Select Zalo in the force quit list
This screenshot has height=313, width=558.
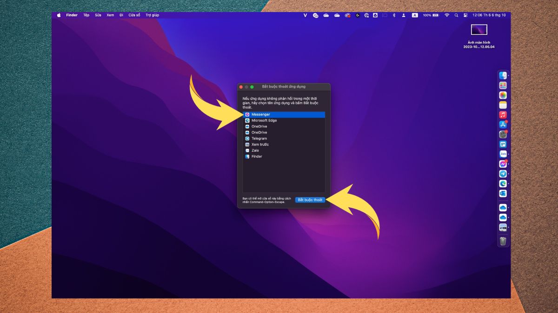point(284,151)
